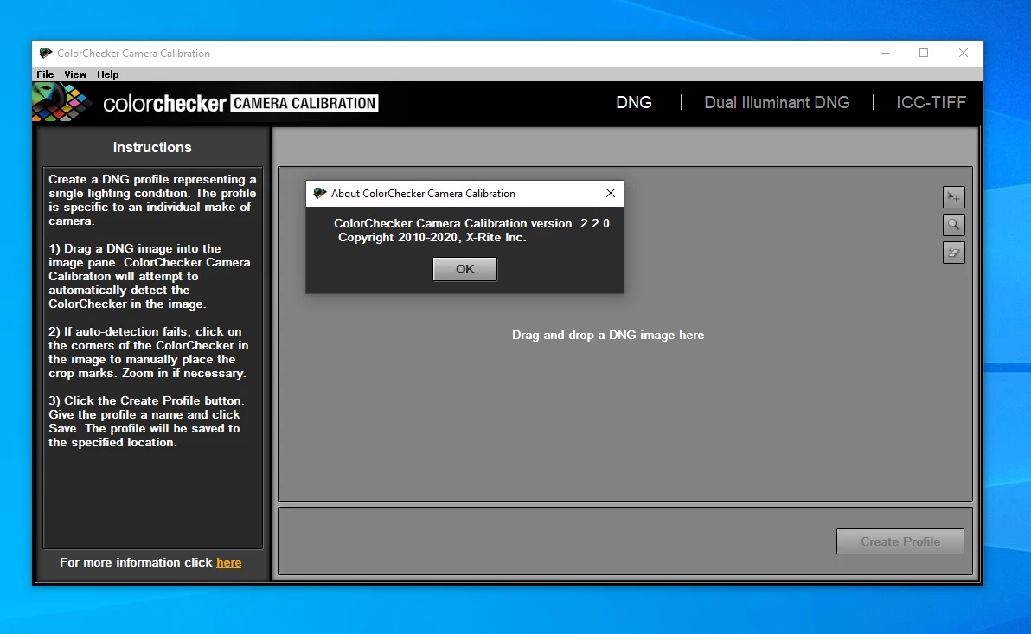The height and width of the screenshot is (634, 1031).
Task: Click the CAMERA CALIBRATION banner label
Action: pos(304,103)
